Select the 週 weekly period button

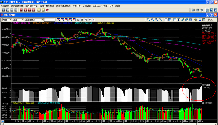click(82, 20)
